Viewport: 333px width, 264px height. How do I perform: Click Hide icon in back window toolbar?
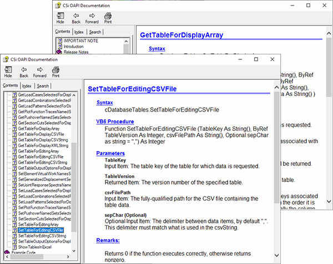point(60,16)
